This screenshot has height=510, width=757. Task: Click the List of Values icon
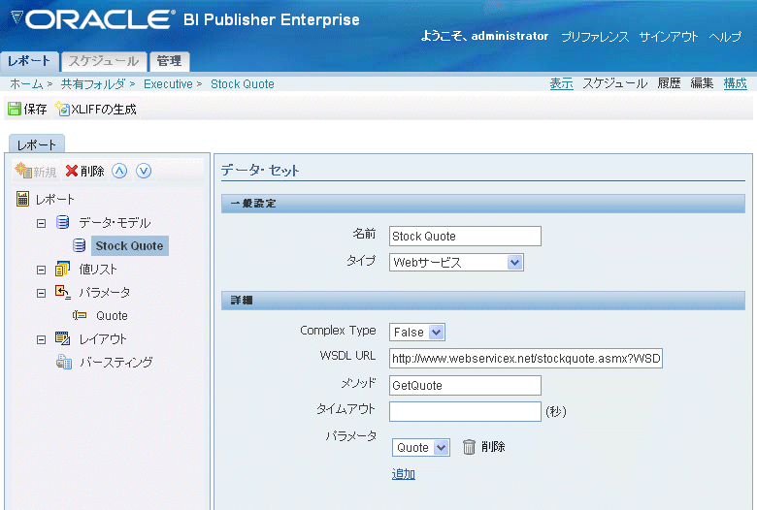(62, 269)
